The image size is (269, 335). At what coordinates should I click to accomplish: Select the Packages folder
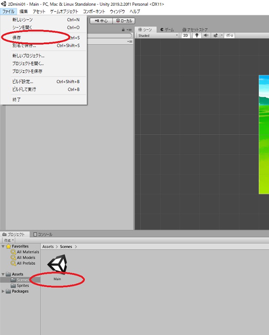coord(17,291)
